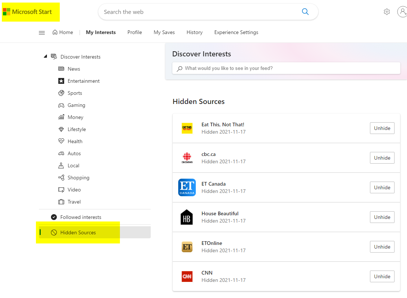Unhide the Eat This, Not That! source
The width and height of the screenshot is (407, 298).
pos(382,128)
